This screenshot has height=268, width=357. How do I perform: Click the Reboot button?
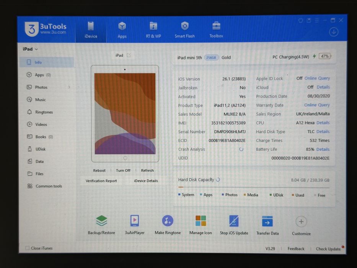pyautogui.click(x=99, y=170)
